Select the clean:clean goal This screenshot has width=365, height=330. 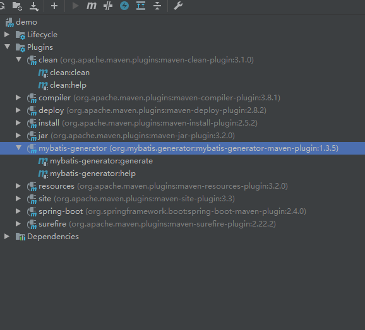coord(69,73)
